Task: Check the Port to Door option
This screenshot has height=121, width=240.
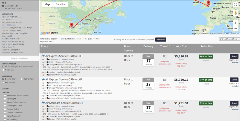Action: pyautogui.click(x=3, y=82)
